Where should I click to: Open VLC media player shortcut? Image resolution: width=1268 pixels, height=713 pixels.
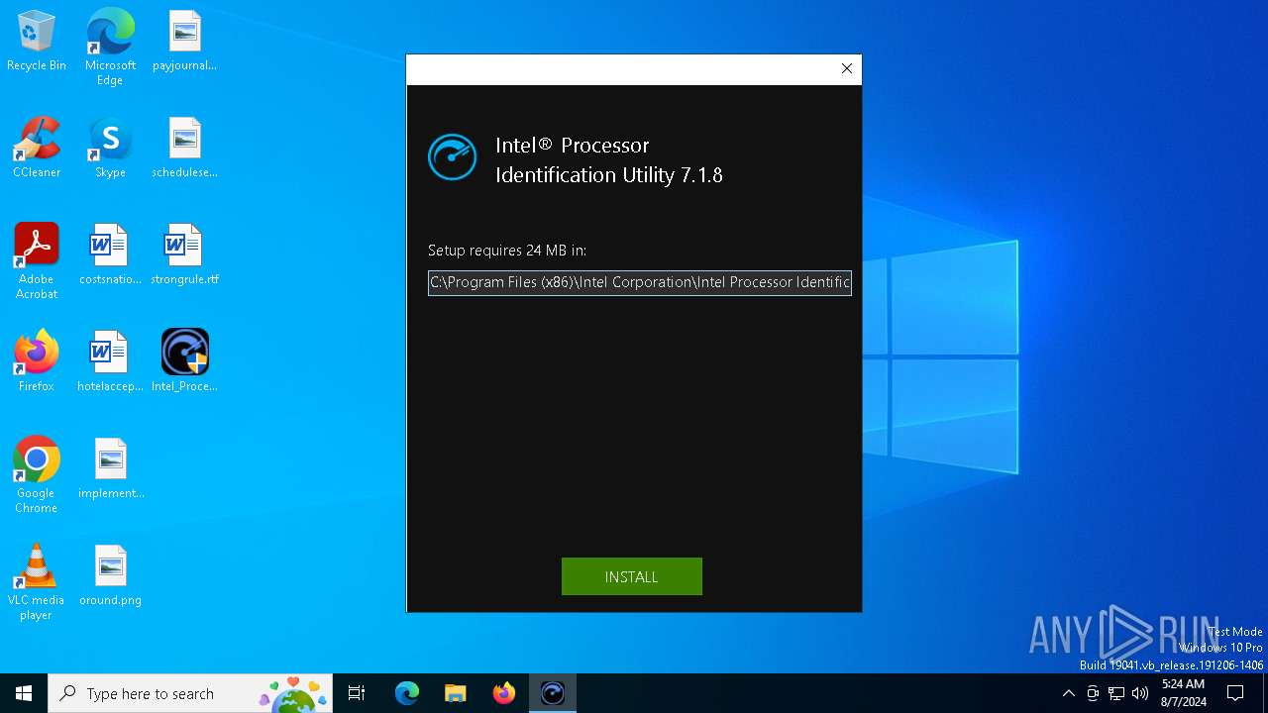[x=37, y=582]
